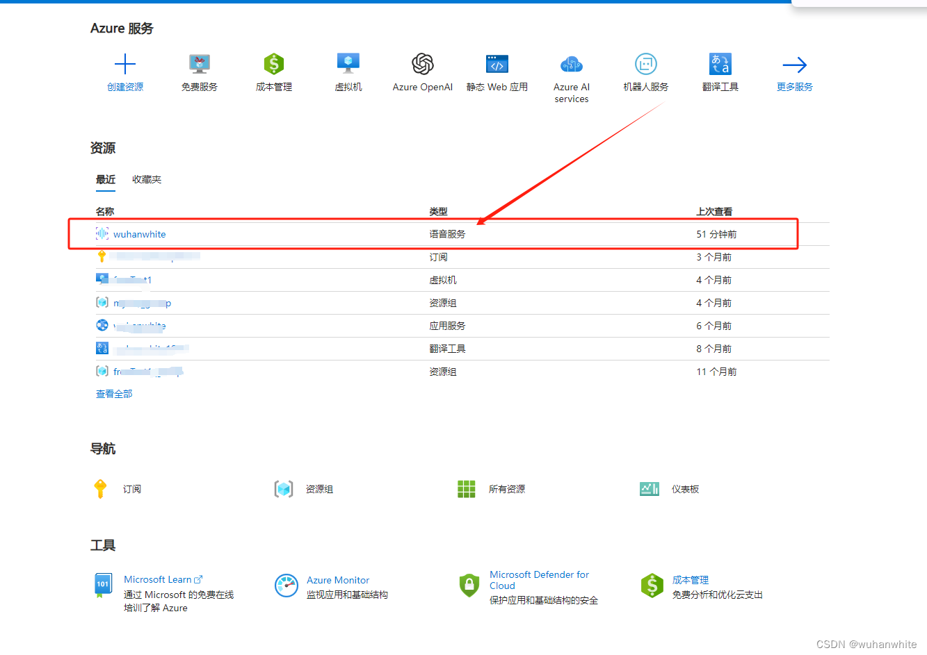Open 资源组 in the 导航 section
The image size is (927, 655).
[319, 489]
